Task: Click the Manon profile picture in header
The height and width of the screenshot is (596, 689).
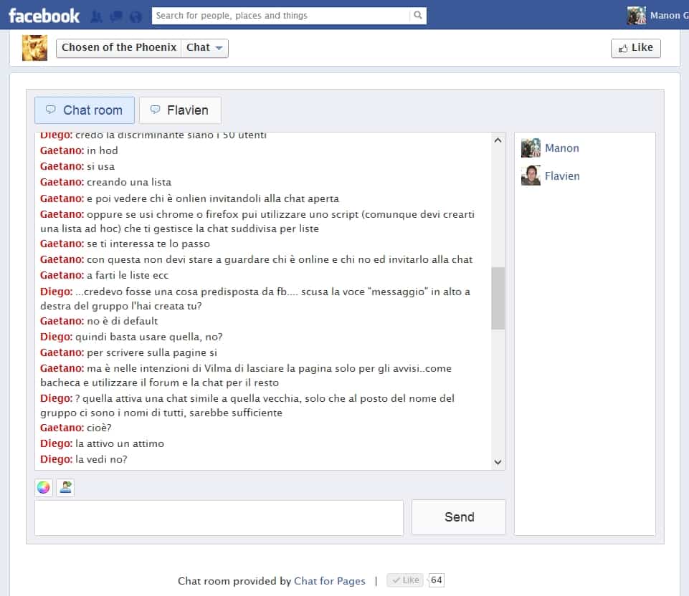Action: tap(636, 15)
